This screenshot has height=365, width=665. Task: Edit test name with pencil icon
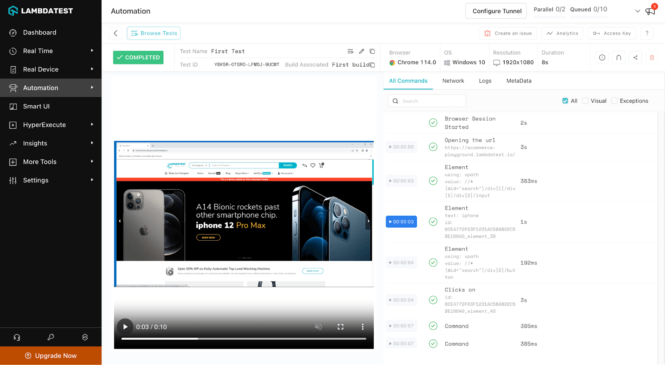[362, 51]
